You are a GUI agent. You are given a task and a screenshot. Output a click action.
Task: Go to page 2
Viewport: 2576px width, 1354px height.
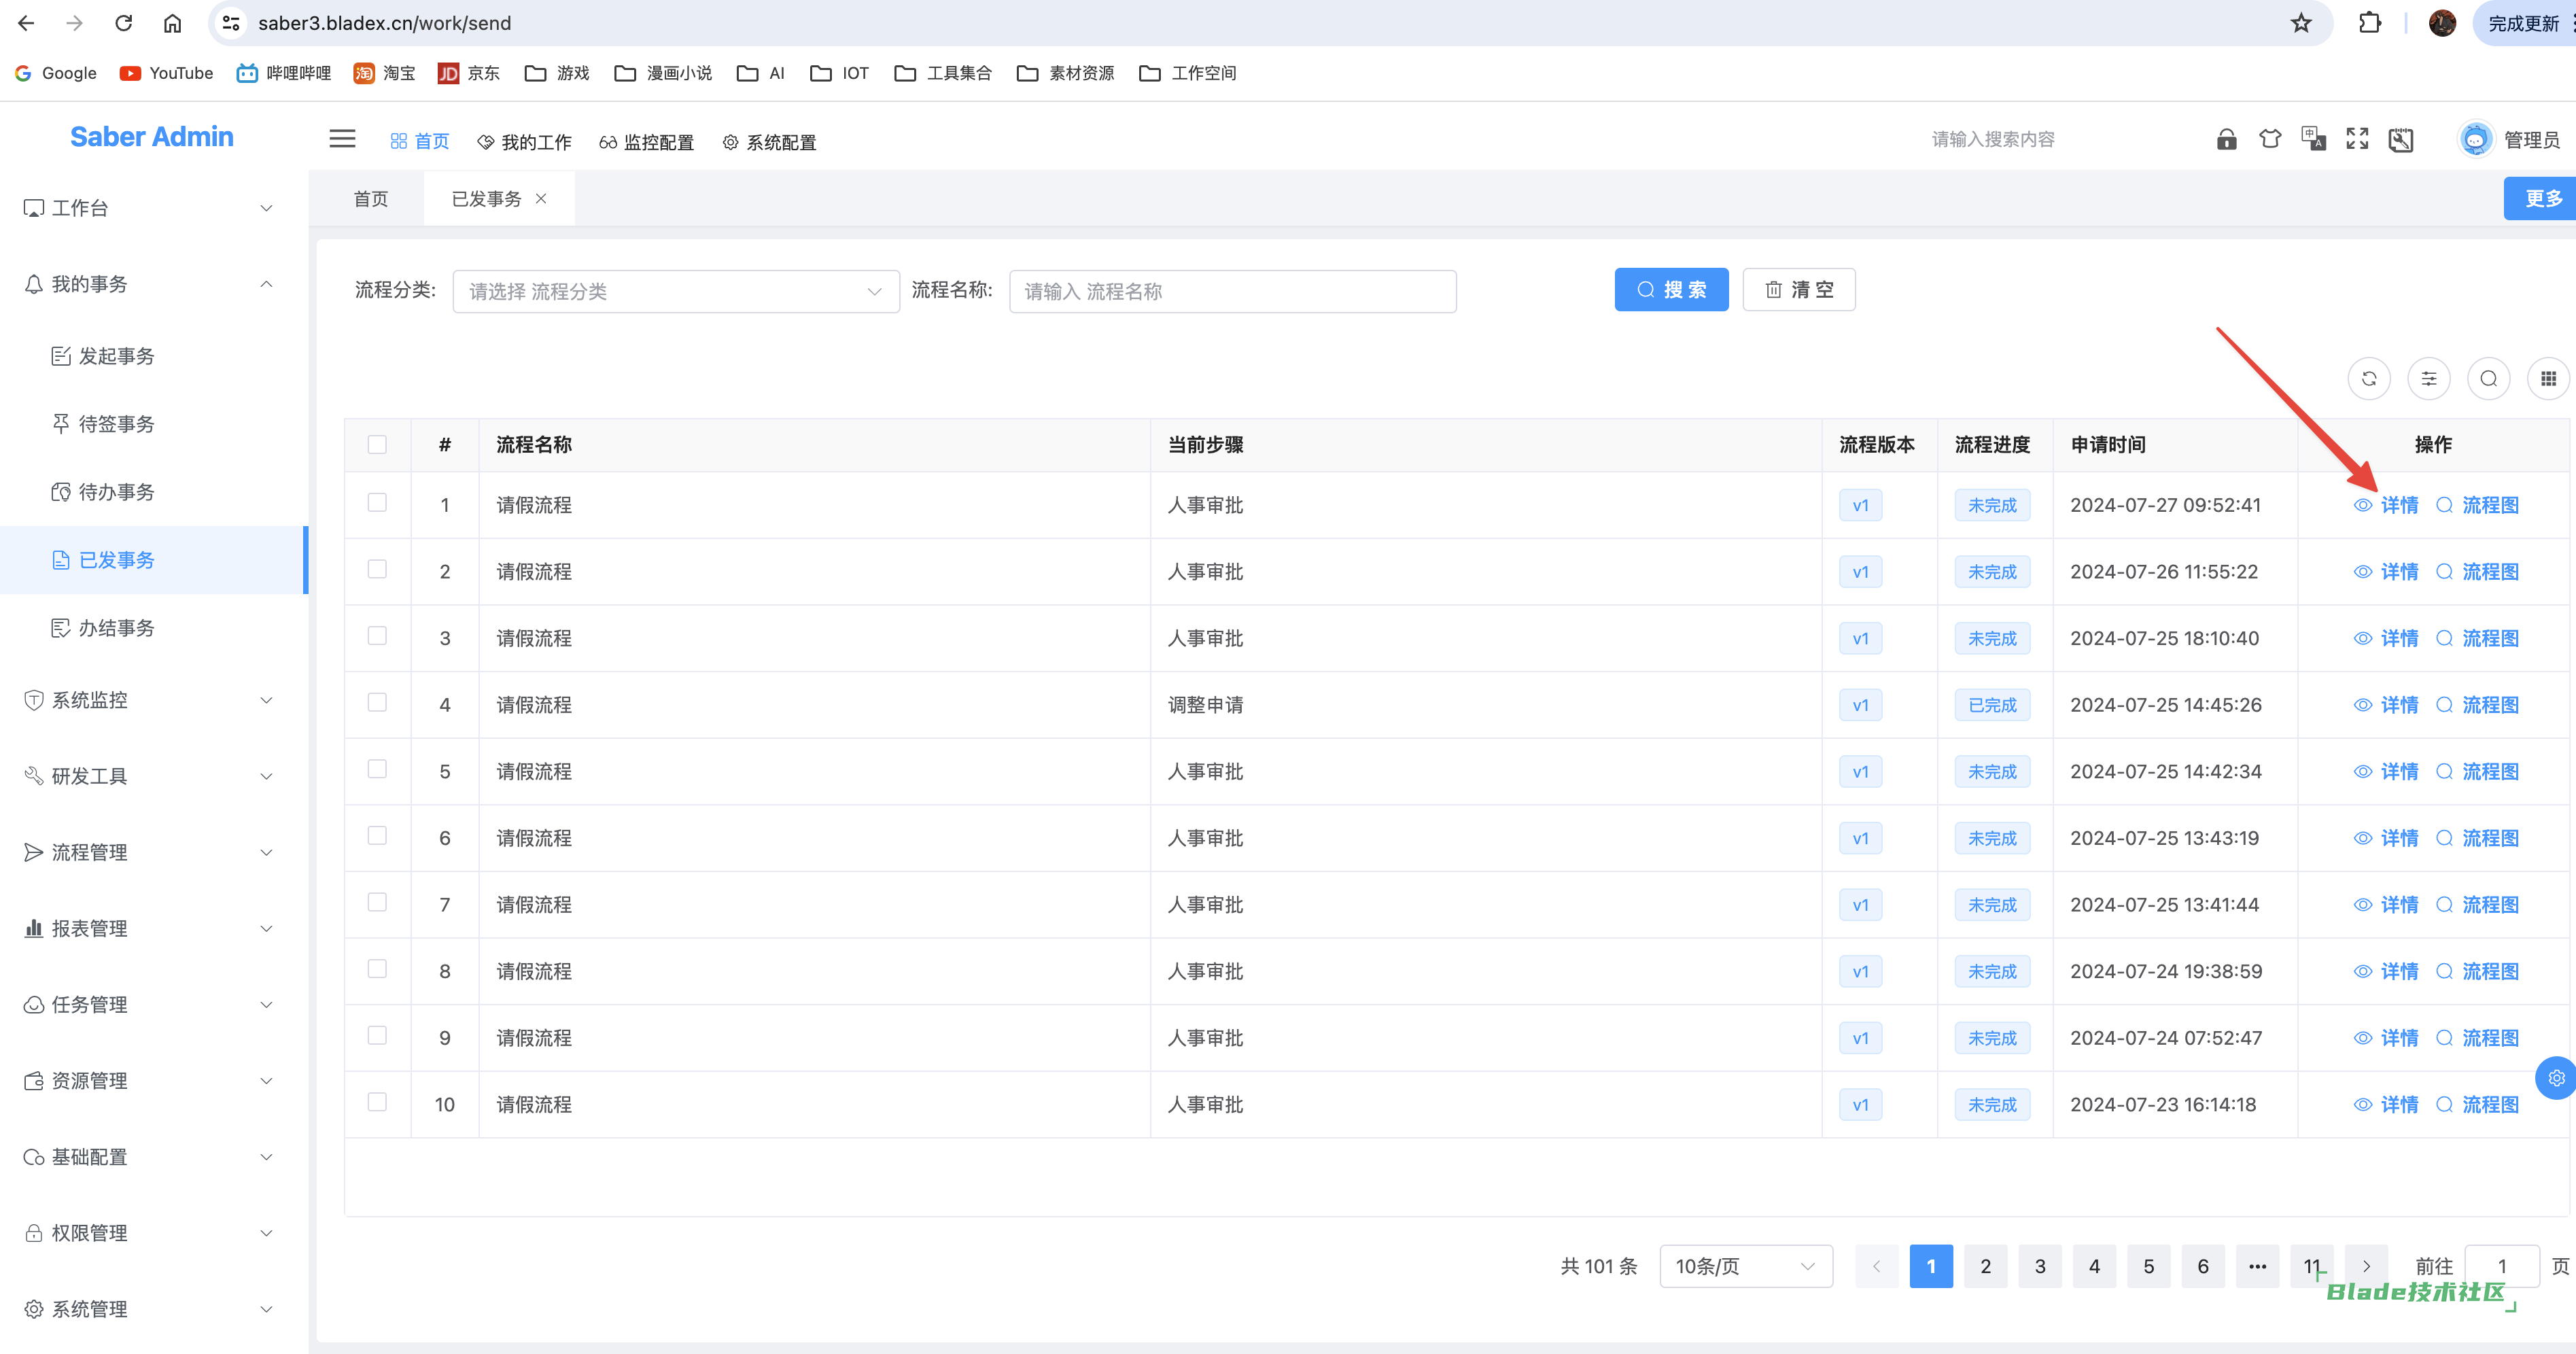(1985, 1267)
